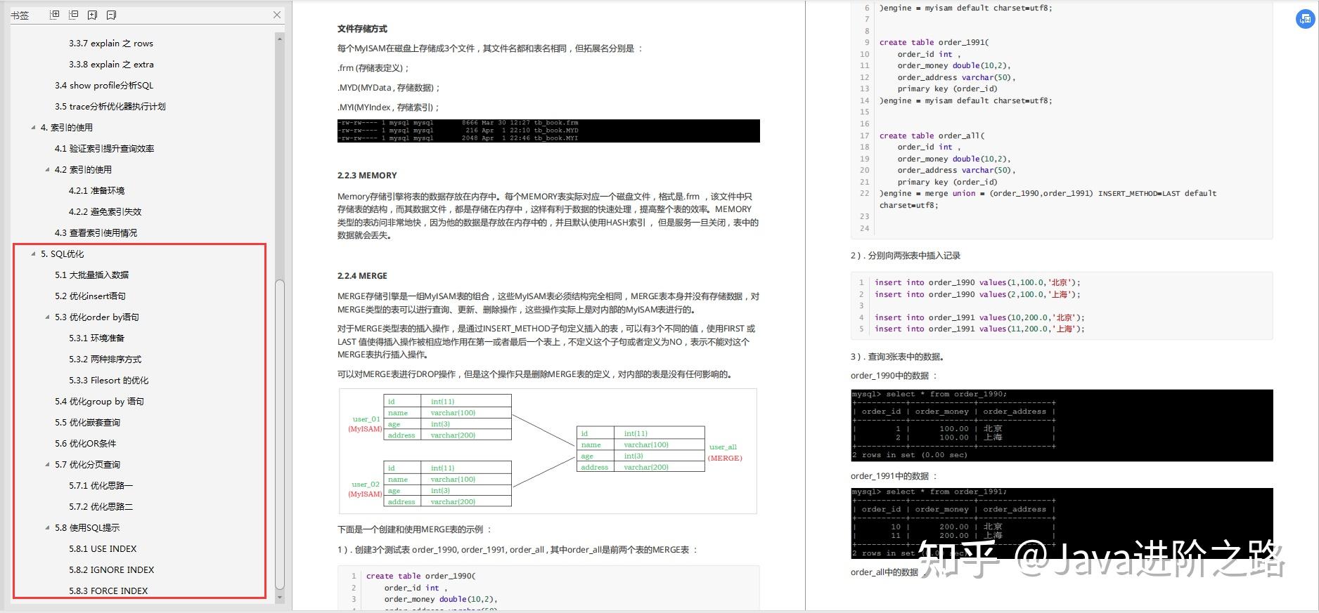Click the '书签' panel title
The width and height of the screenshot is (1319, 613).
[x=20, y=15]
